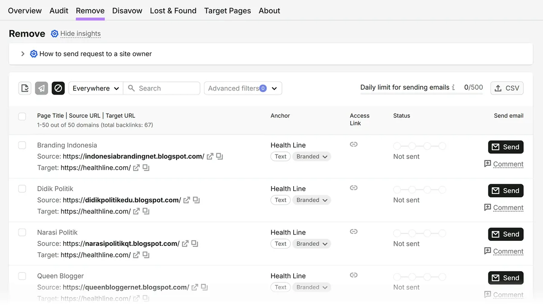Screen dimensions: 543x307
Task: Click status progress tracker for Narasi Politik
Action: (x=420, y=233)
